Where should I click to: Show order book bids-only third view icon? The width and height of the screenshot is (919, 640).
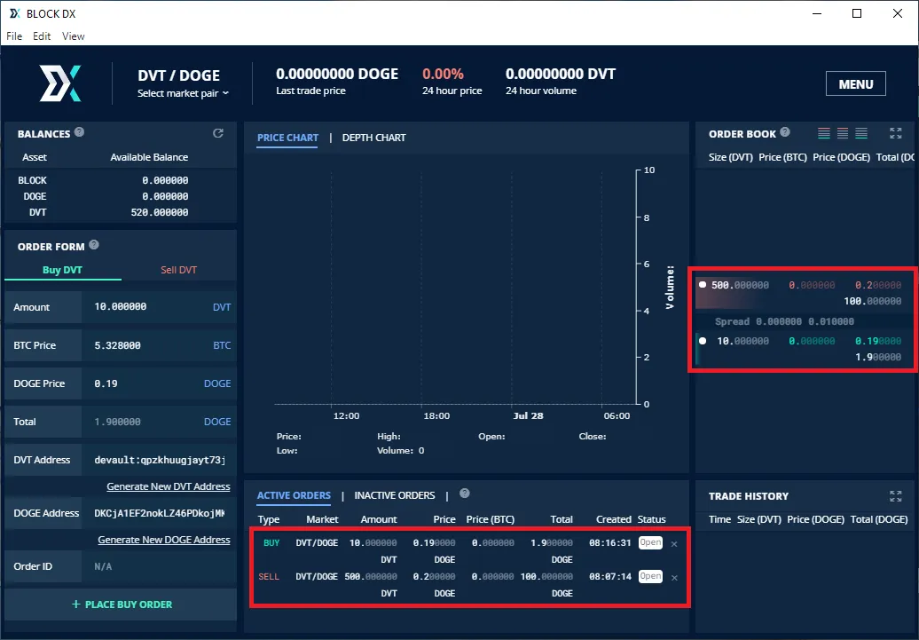pos(861,133)
